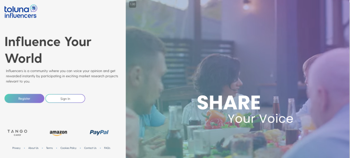Screen dimensions: 350x158
Task: Open the Privacy link
Action: [16, 148]
